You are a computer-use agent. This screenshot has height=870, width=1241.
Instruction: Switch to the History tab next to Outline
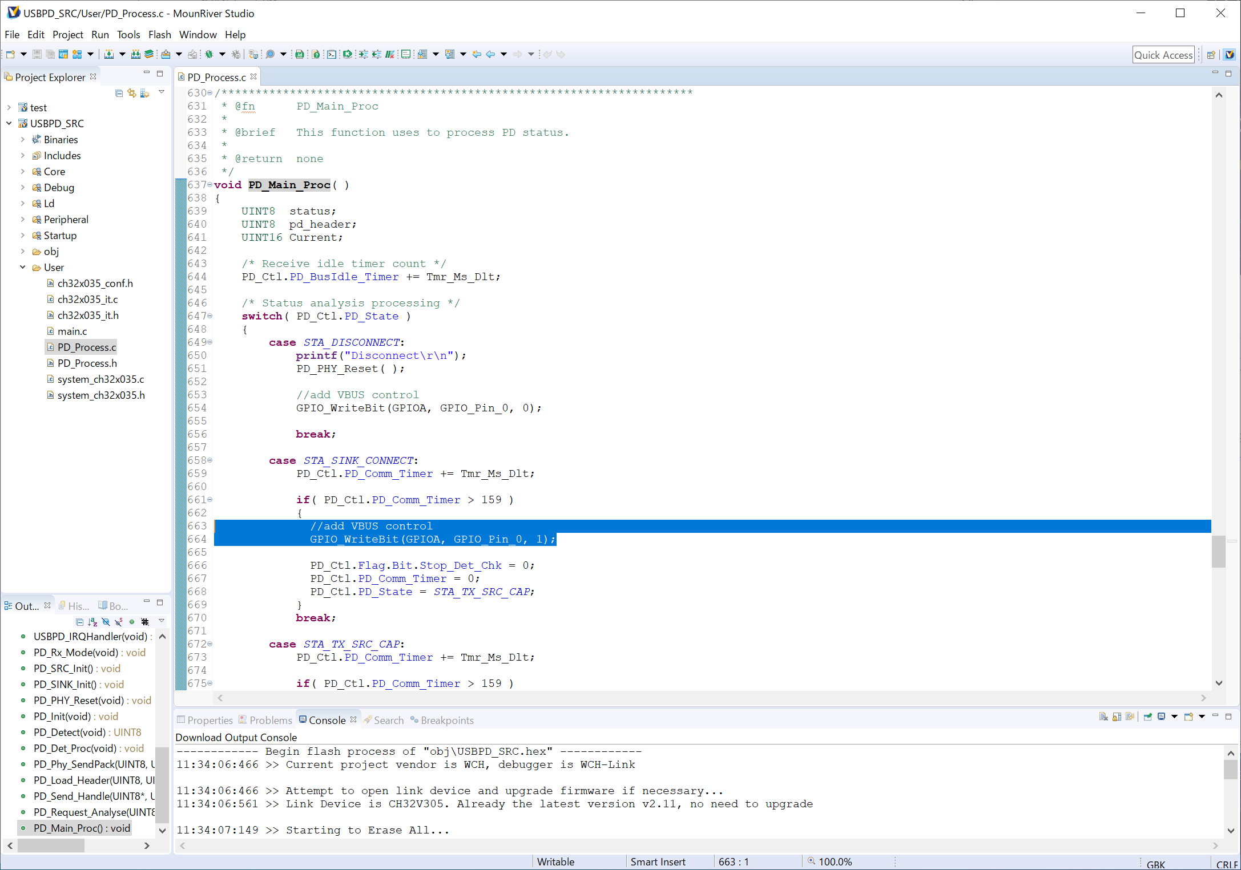74,606
